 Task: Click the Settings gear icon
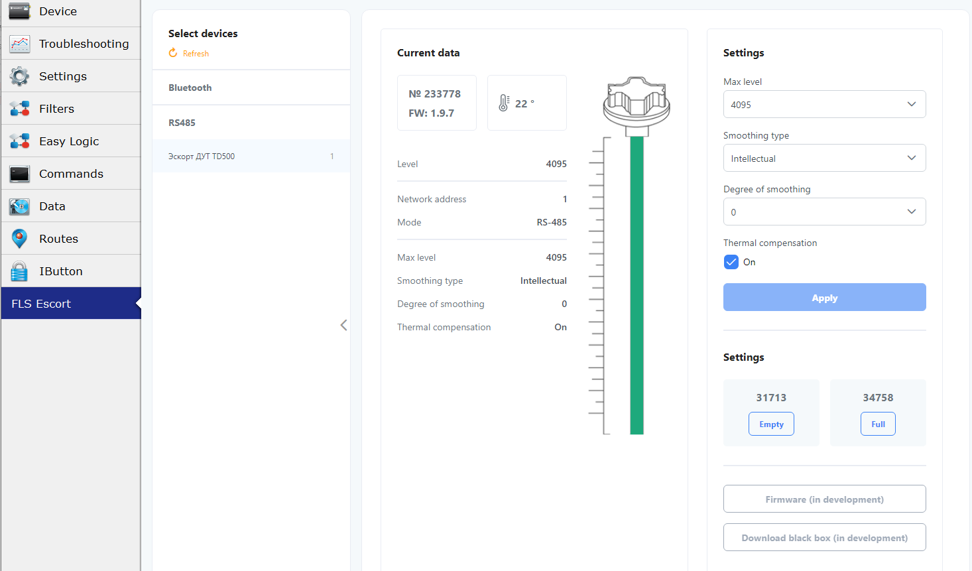(19, 76)
